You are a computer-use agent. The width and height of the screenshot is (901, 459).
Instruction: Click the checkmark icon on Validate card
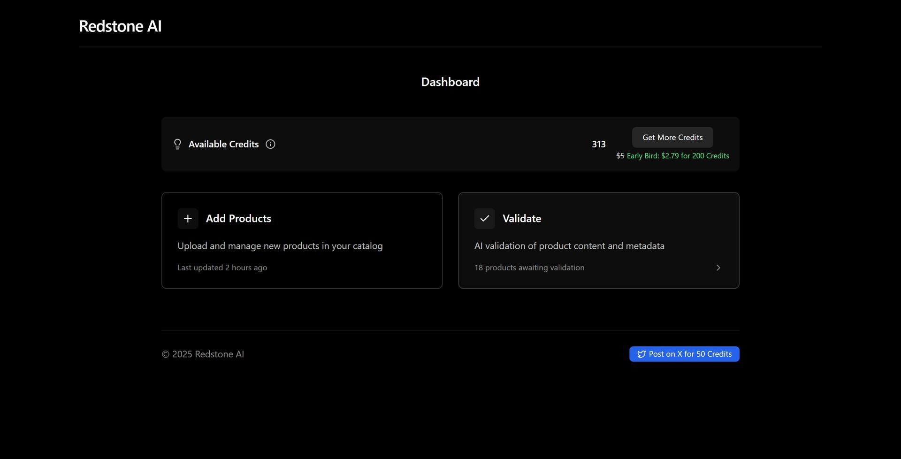pyautogui.click(x=484, y=219)
